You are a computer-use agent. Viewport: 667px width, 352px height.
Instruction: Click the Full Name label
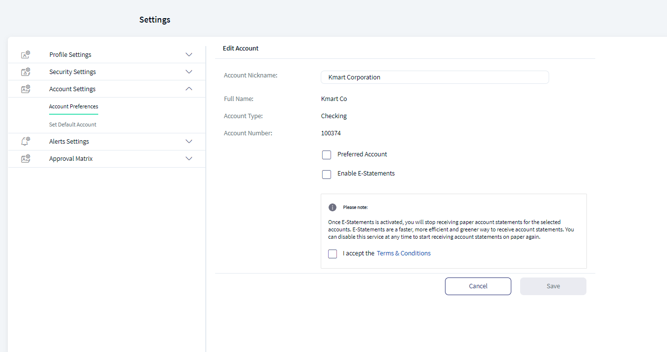tap(239, 99)
